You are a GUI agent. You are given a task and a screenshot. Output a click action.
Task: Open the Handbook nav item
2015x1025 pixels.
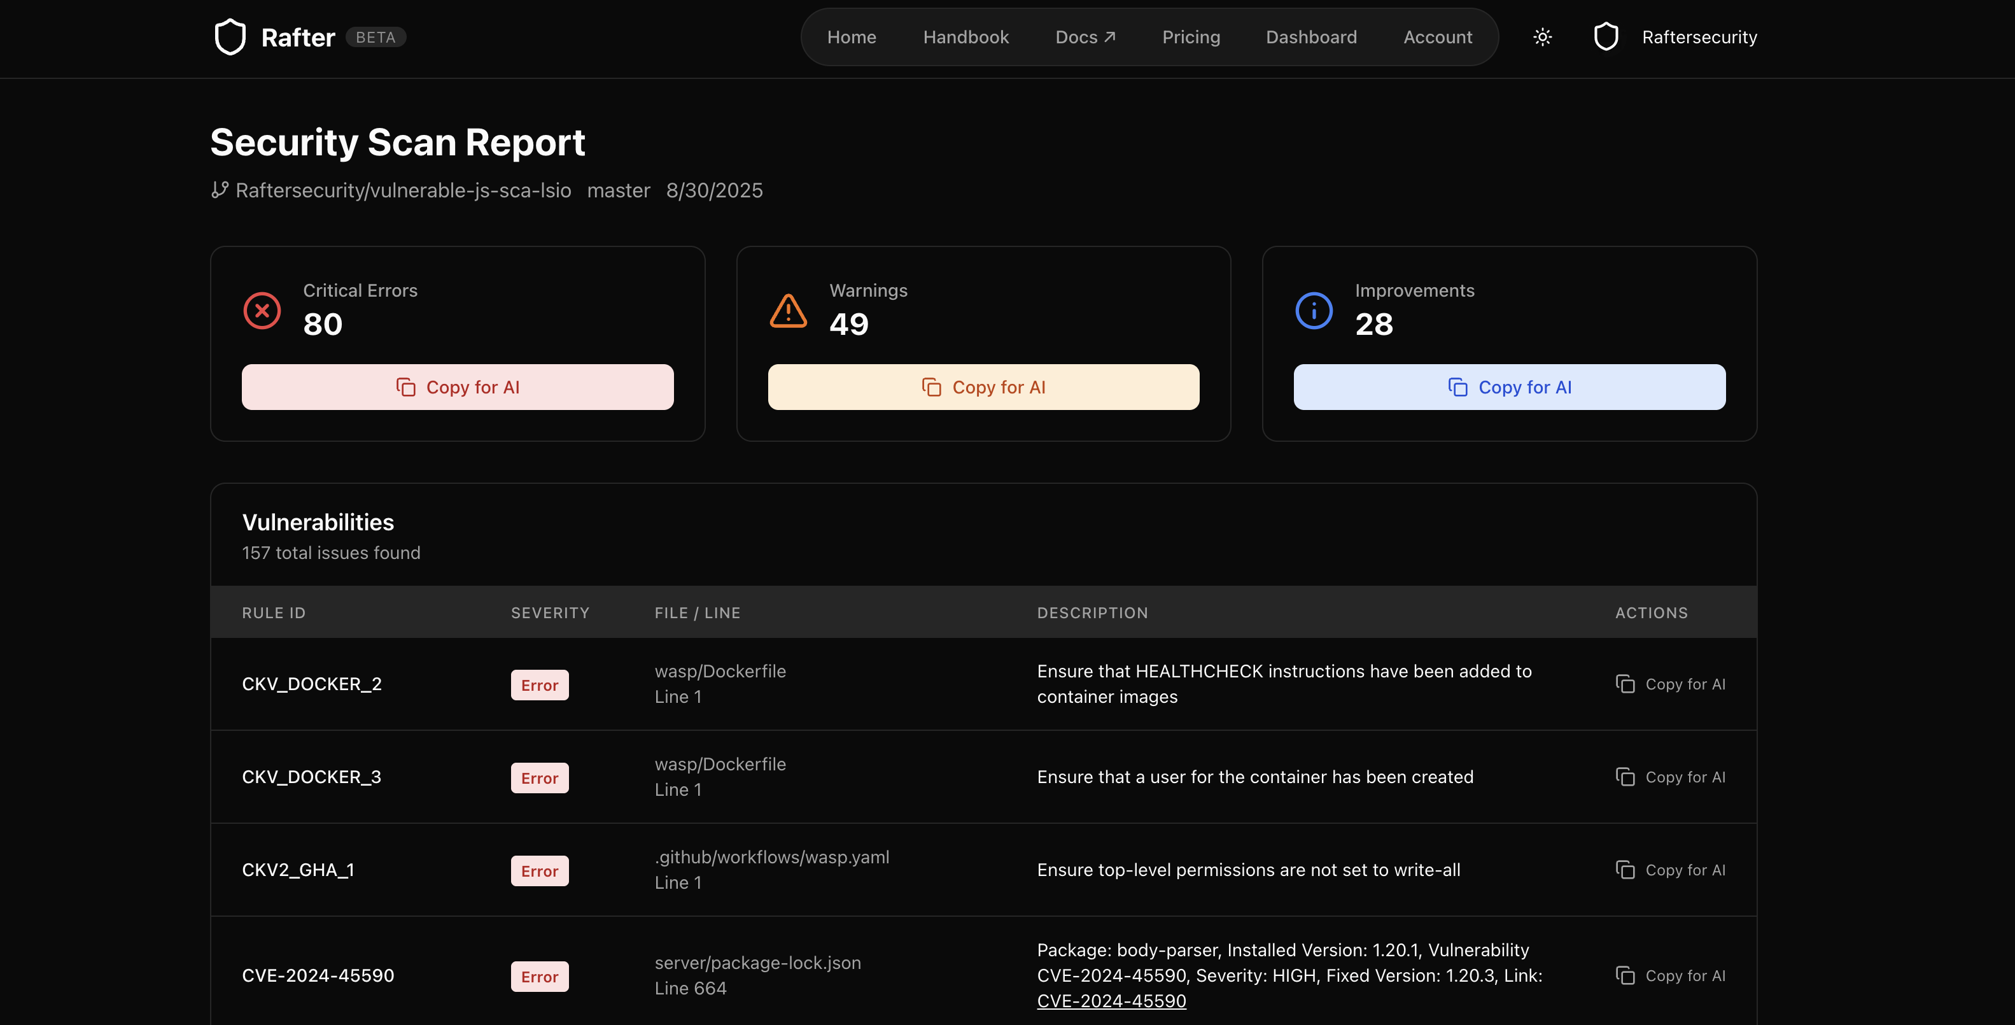pyautogui.click(x=965, y=37)
